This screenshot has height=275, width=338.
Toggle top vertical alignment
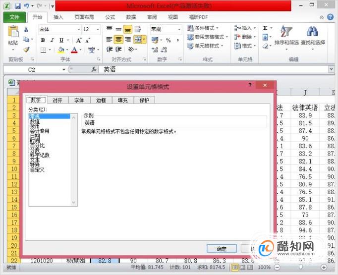(x=110, y=29)
